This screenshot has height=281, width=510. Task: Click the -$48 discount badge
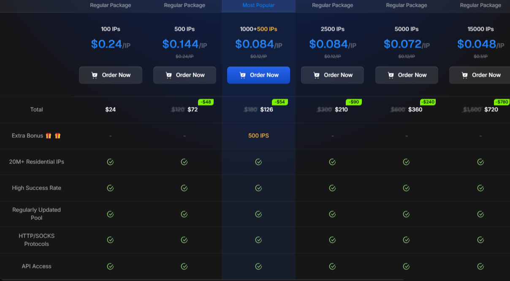click(x=206, y=102)
